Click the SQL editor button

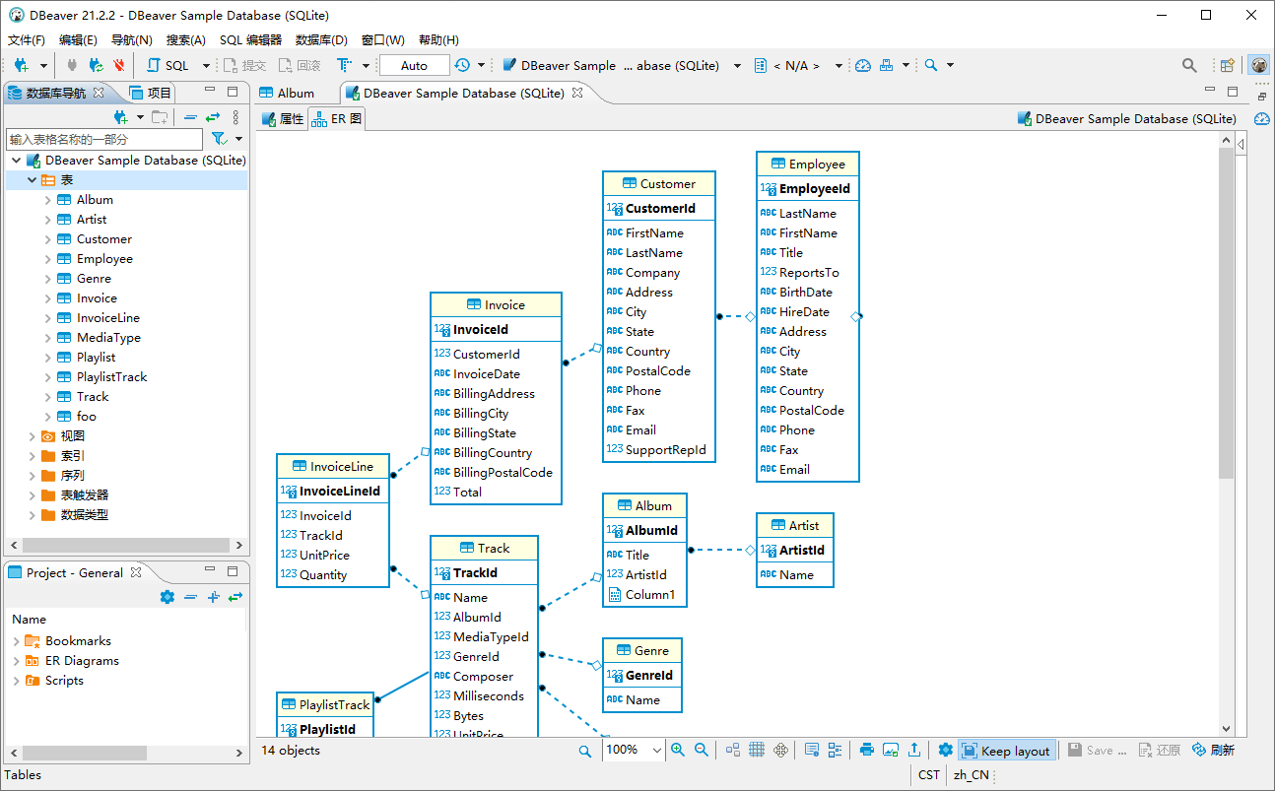click(x=168, y=65)
